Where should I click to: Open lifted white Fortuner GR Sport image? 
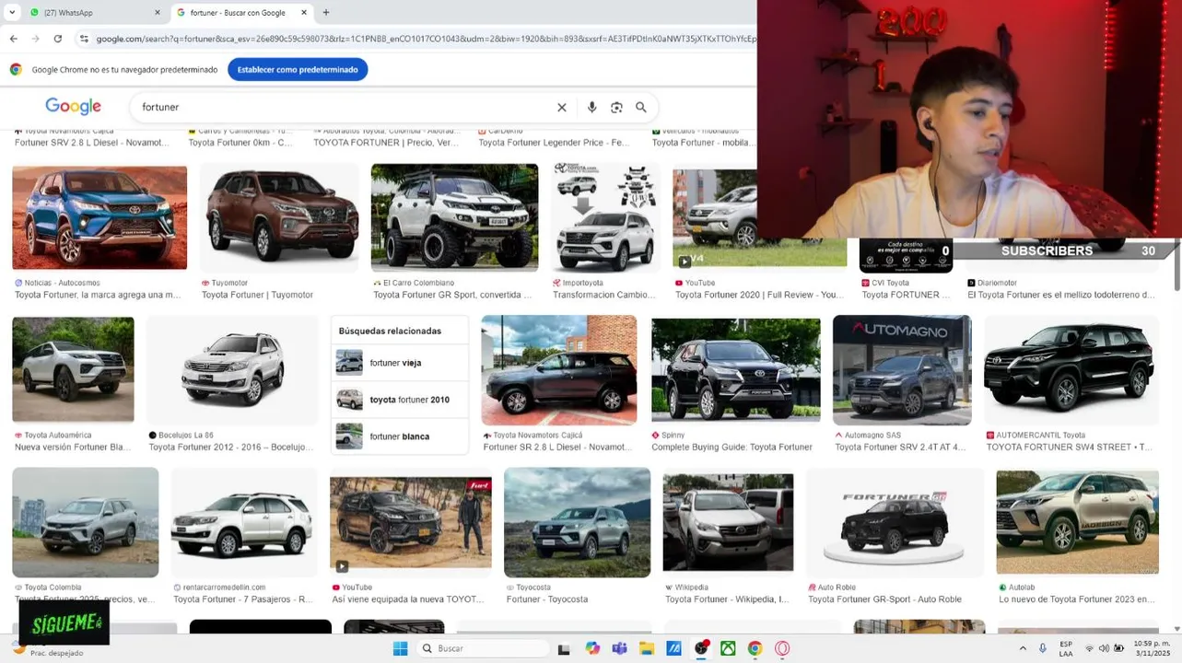coord(454,218)
